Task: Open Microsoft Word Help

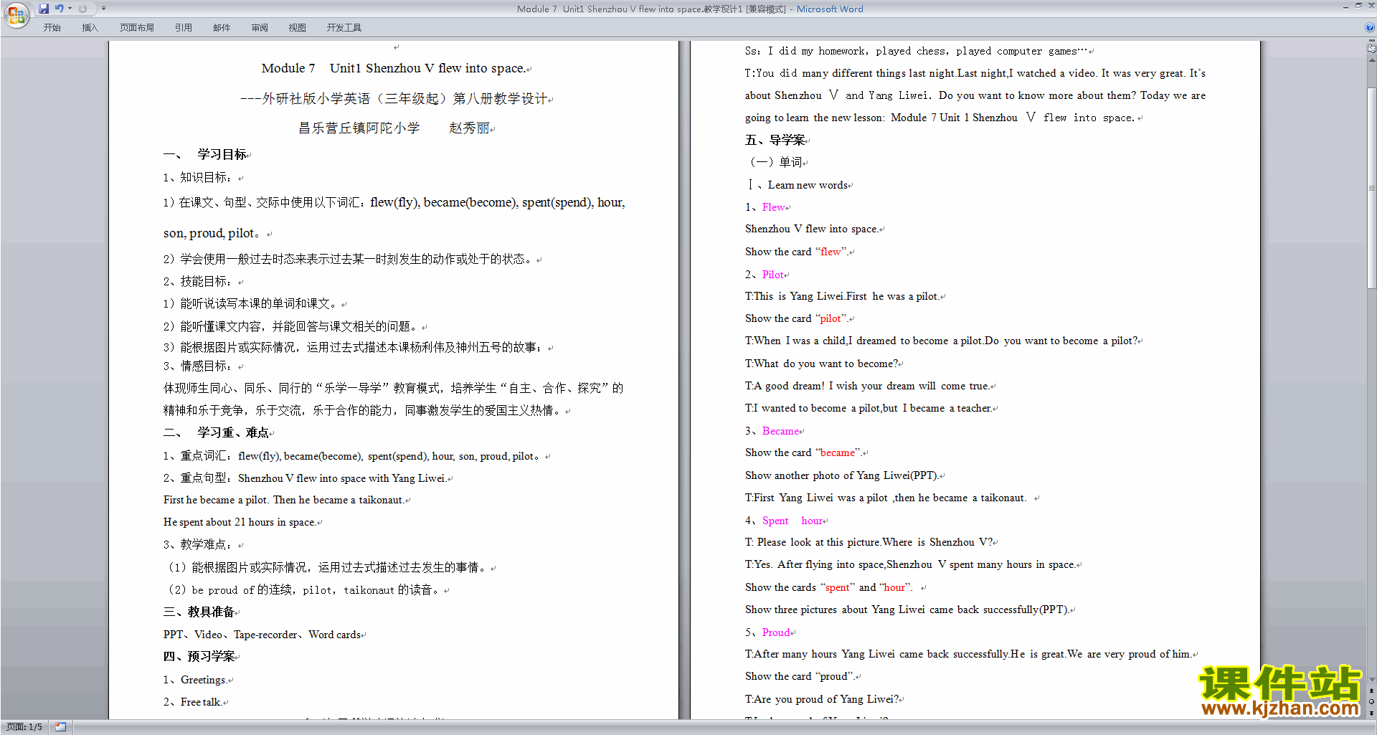Action: (x=1370, y=27)
